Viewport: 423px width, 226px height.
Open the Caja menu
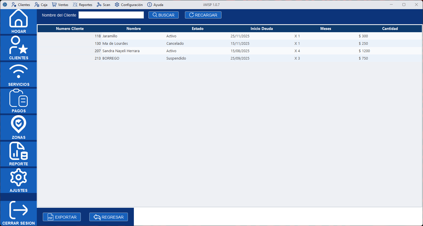[x=41, y=5]
